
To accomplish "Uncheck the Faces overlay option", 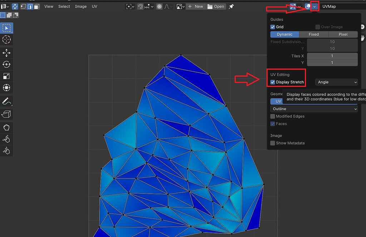I will click(273, 124).
